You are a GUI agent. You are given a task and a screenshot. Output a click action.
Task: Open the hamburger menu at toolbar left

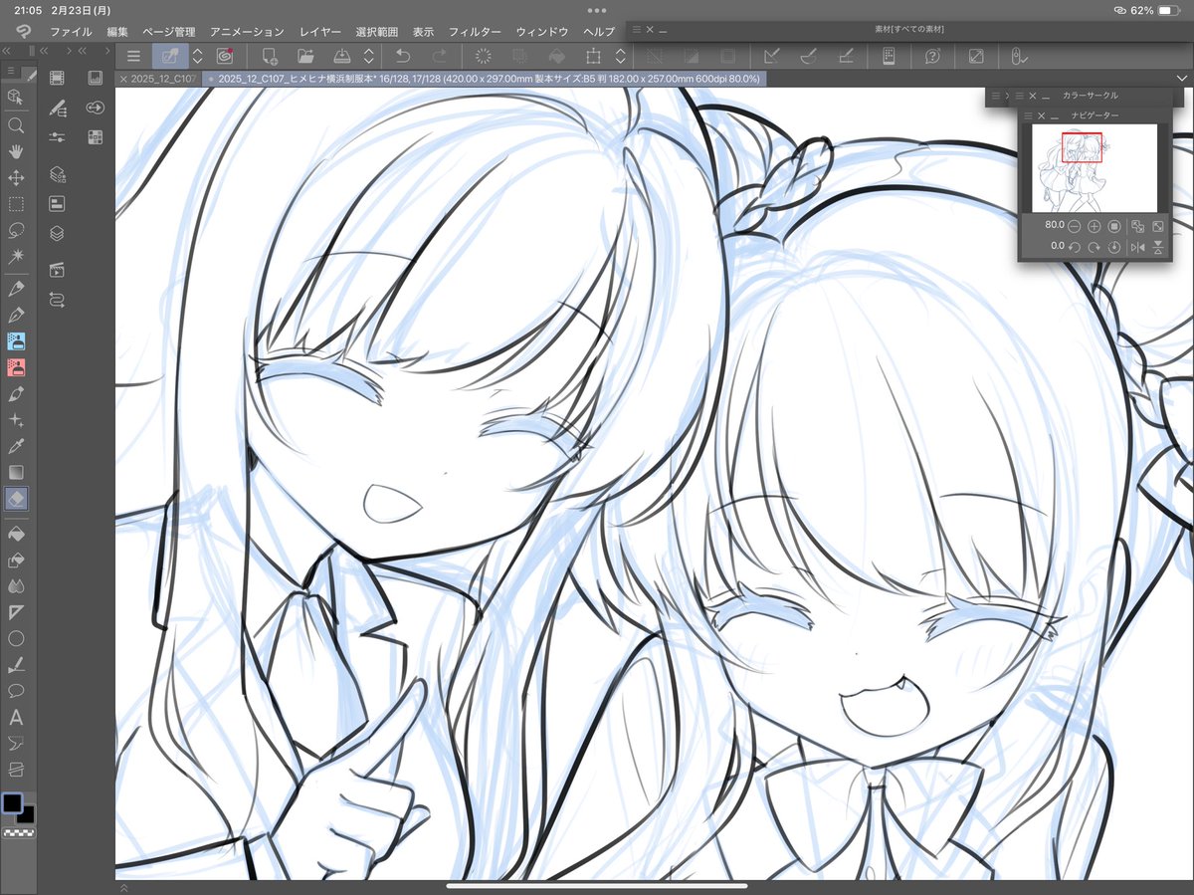tap(135, 56)
